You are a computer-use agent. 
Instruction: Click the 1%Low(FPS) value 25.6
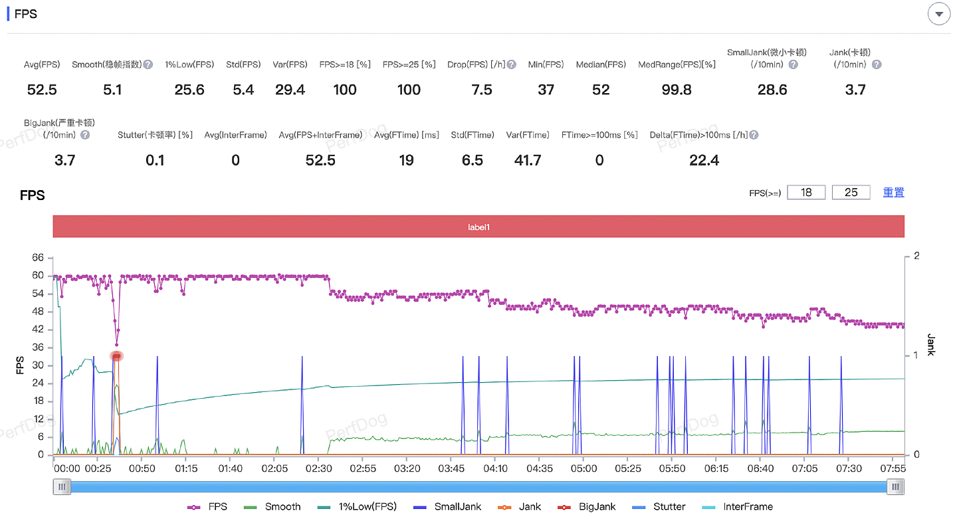(x=189, y=90)
